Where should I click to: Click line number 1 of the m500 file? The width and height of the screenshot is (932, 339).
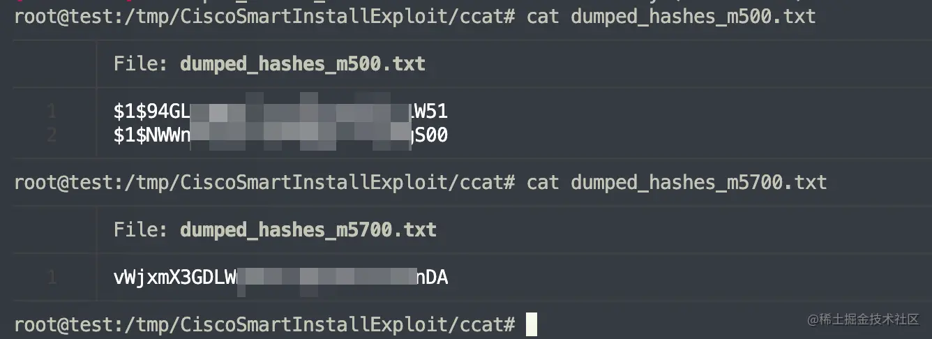click(51, 111)
